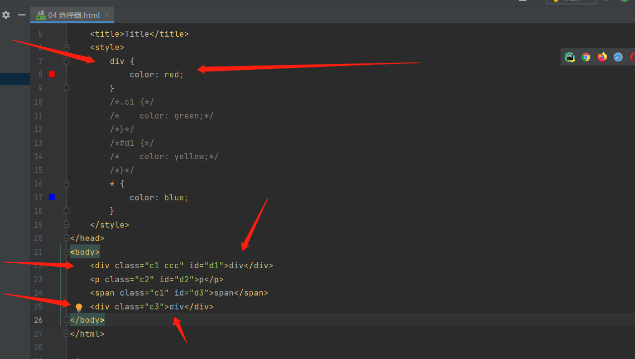
Task: Click the </body> closing tag
Action: (87, 320)
